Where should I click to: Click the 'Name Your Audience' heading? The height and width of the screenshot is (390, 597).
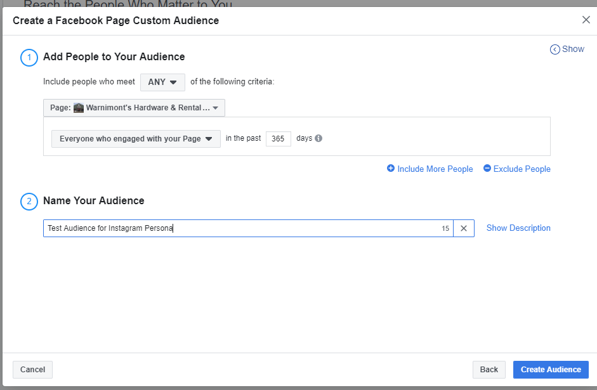(x=94, y=200)
